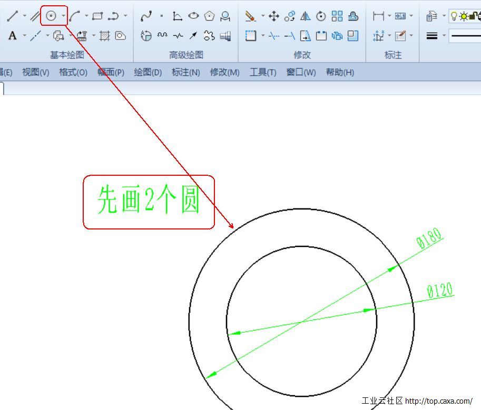The width and height of the screenshot is (481, 410).
Task: Expand the Text tool dropdown arrow
Action: [x=25, y=35]
